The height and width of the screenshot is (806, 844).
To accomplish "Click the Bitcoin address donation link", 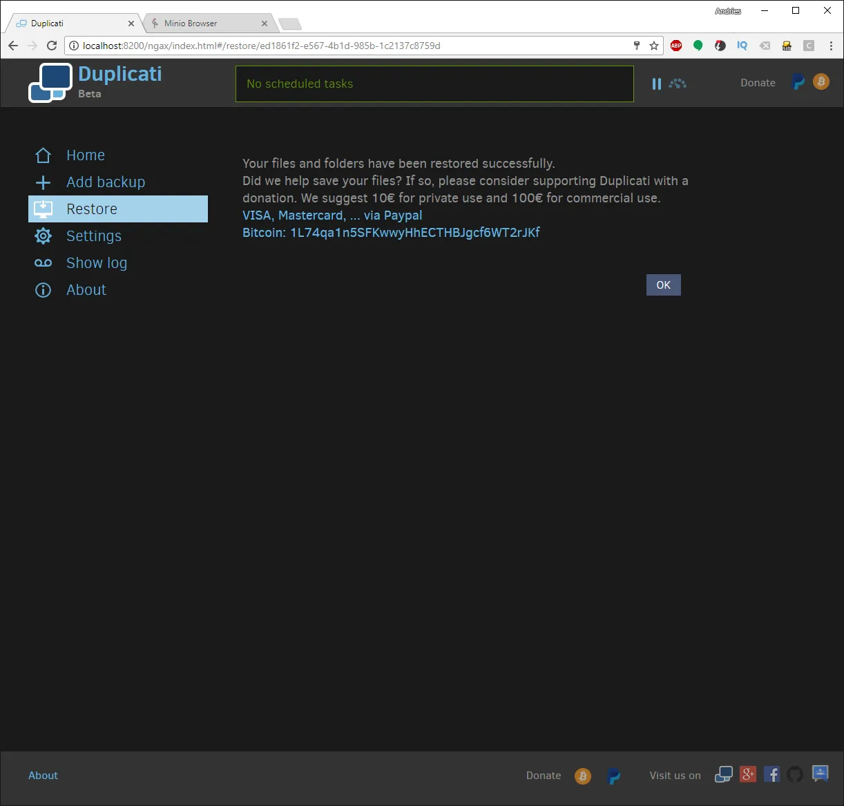I will pyautogui.click(x=391, y=233).
